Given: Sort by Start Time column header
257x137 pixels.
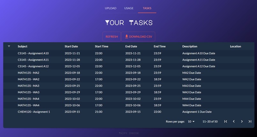Looking at the screenshot, I should coord(101,46).
